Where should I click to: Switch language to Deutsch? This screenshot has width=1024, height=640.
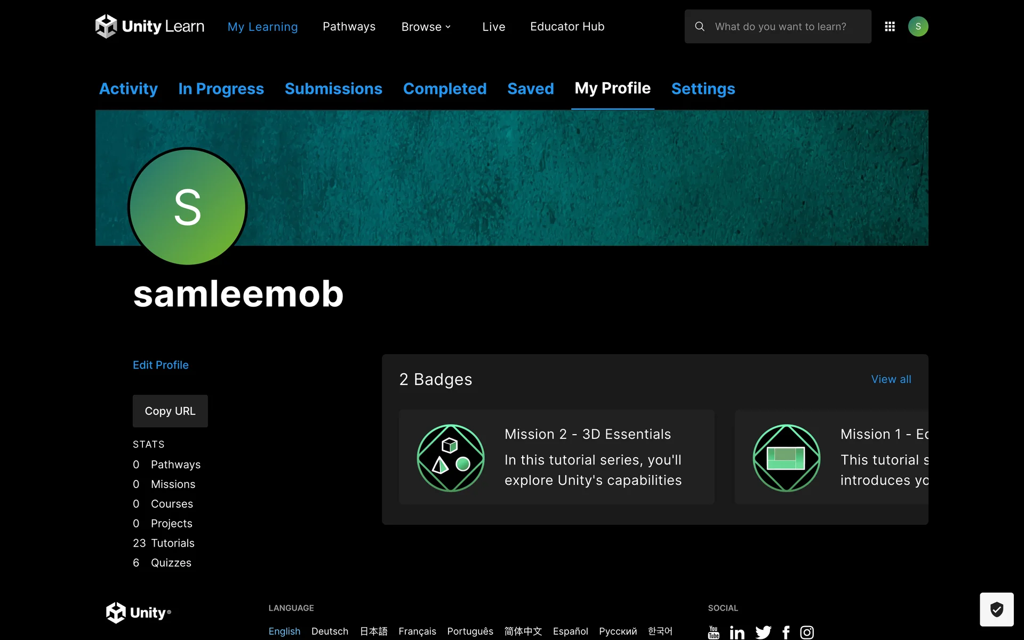coord(330,631)
